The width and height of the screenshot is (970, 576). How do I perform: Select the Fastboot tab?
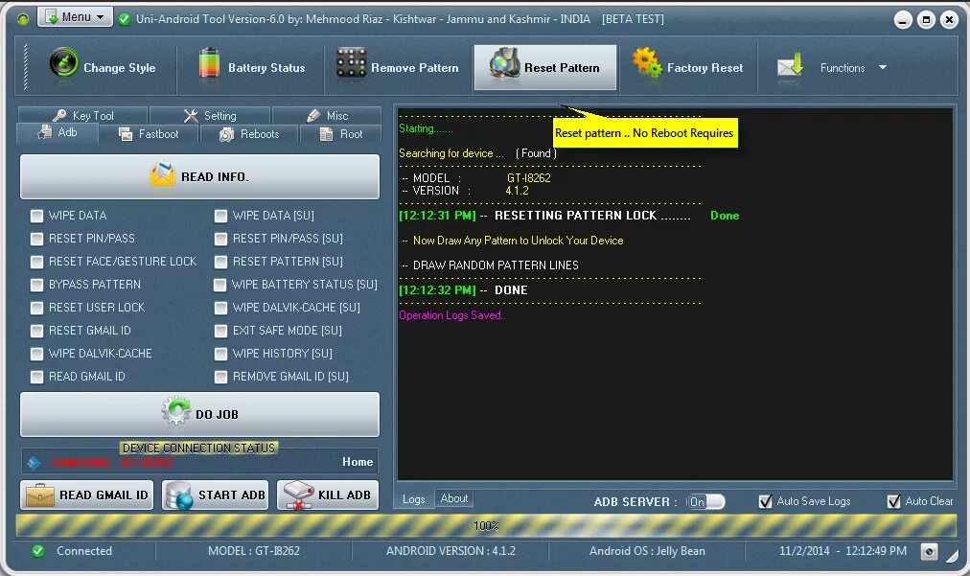pos(150,134)
